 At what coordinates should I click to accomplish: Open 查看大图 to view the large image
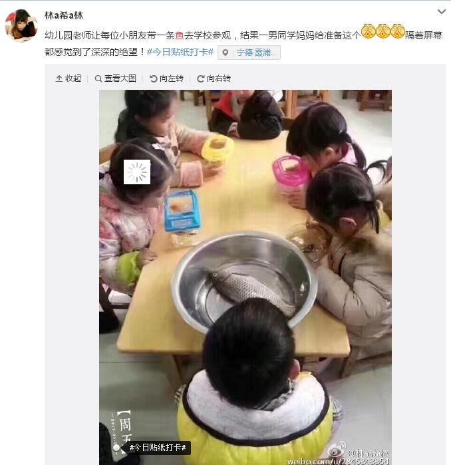(115, 78)
